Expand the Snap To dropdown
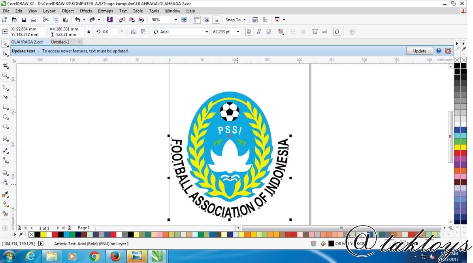Viewport: 473px width, 263px height. point(244,20)
